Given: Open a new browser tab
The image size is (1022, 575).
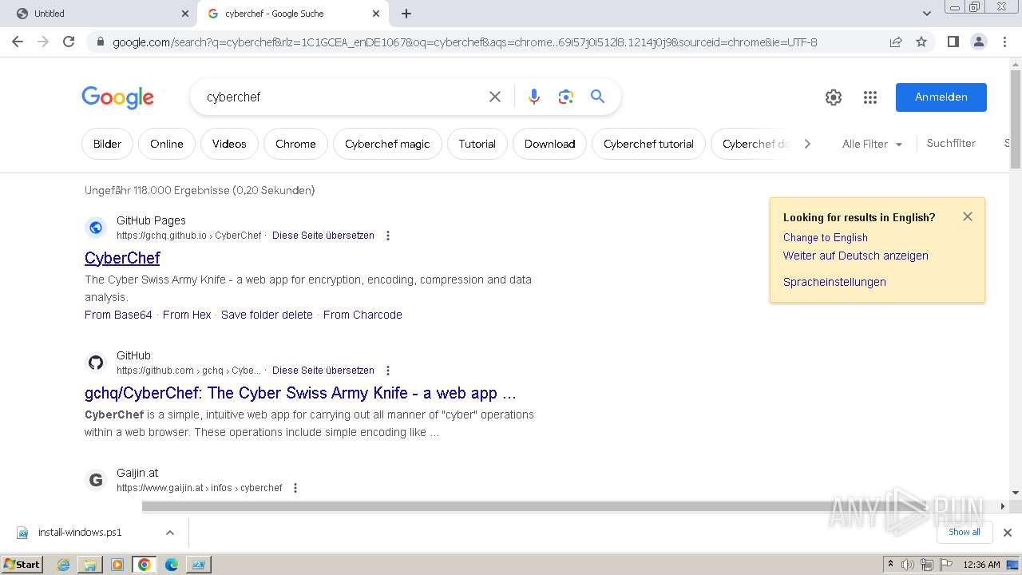Looking at the screenshot, I should tap(406, 14).
